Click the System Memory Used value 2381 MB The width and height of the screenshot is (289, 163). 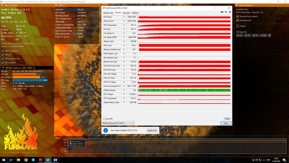point(131,102)
